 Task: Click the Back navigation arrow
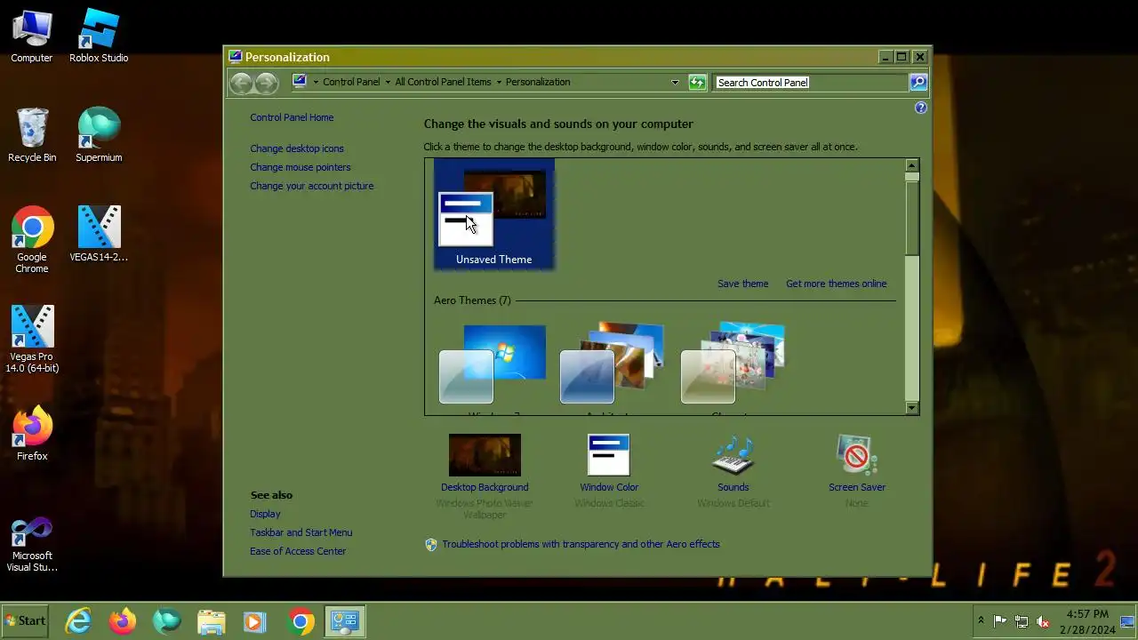coord(241,83)
